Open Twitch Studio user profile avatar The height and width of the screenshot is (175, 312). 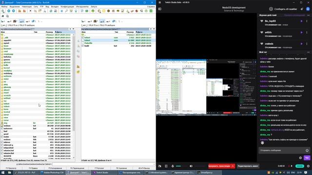pos(308,9)
